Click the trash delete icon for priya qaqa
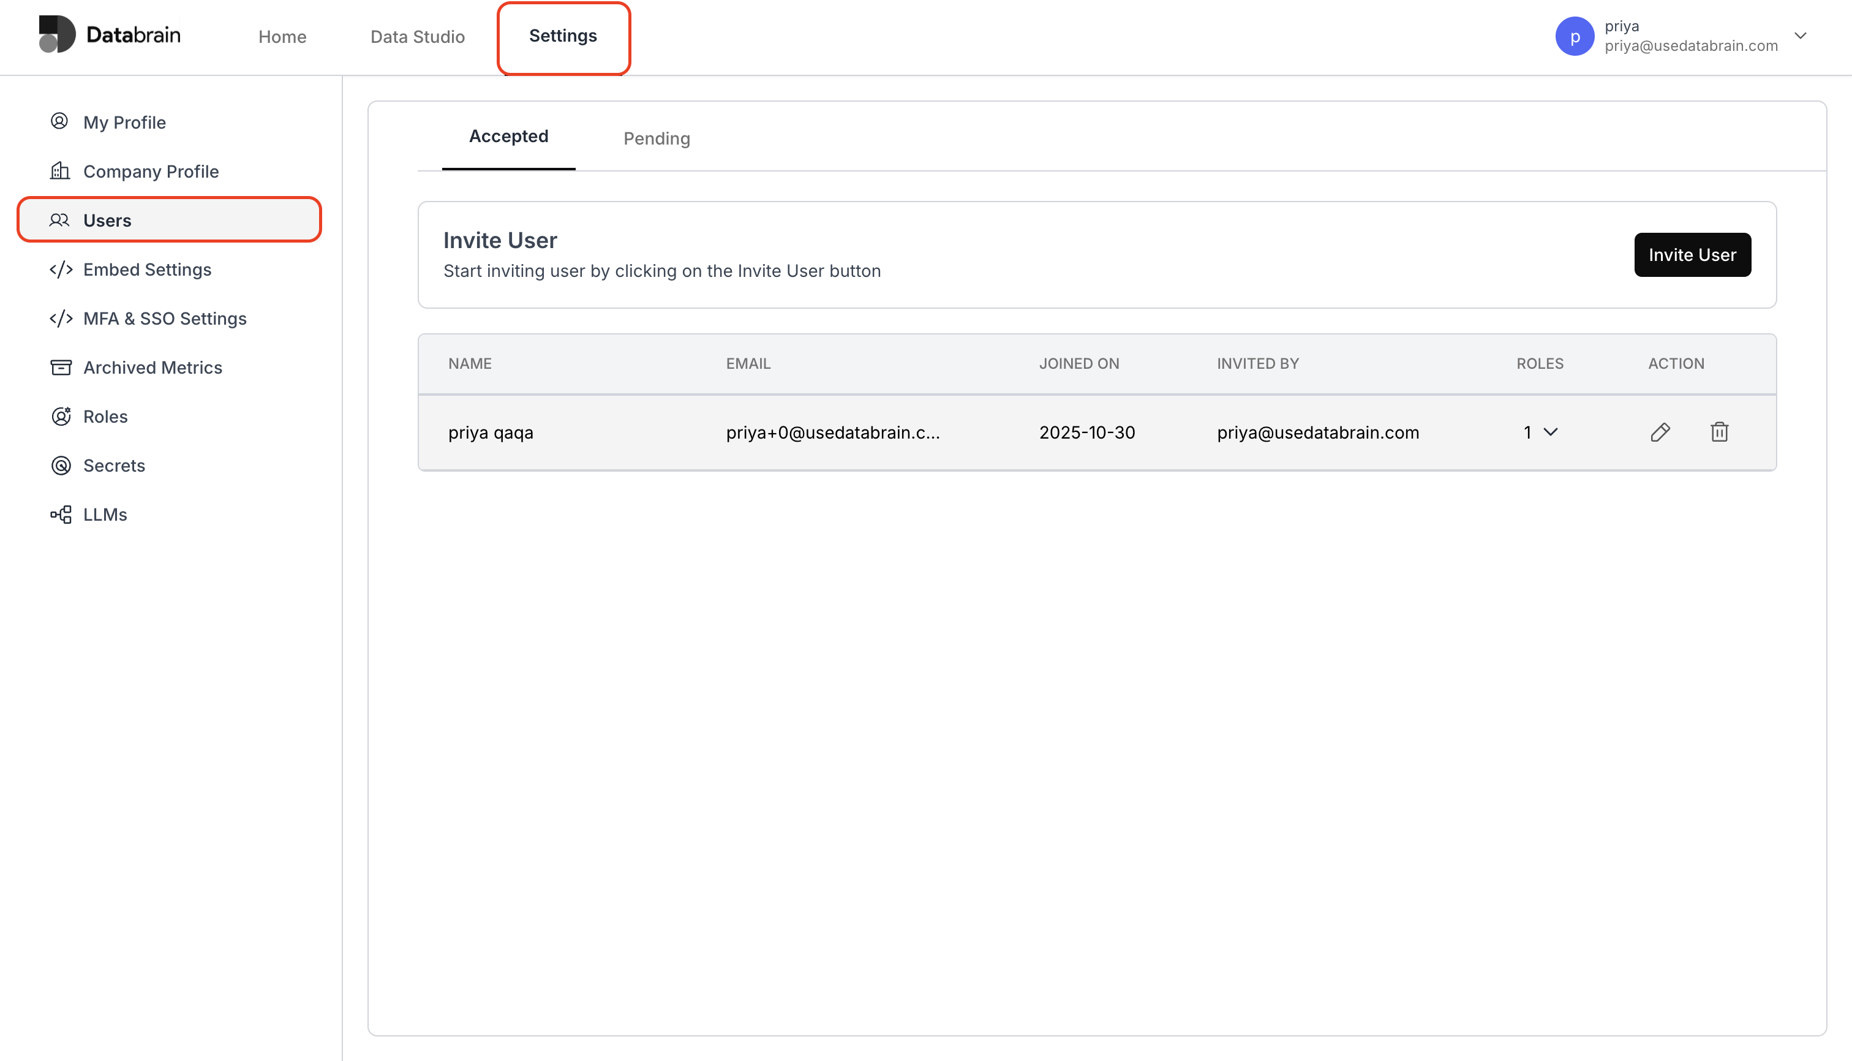Image resolution: width=1852 pixels, height=1061 pixels. [1718, 432]
